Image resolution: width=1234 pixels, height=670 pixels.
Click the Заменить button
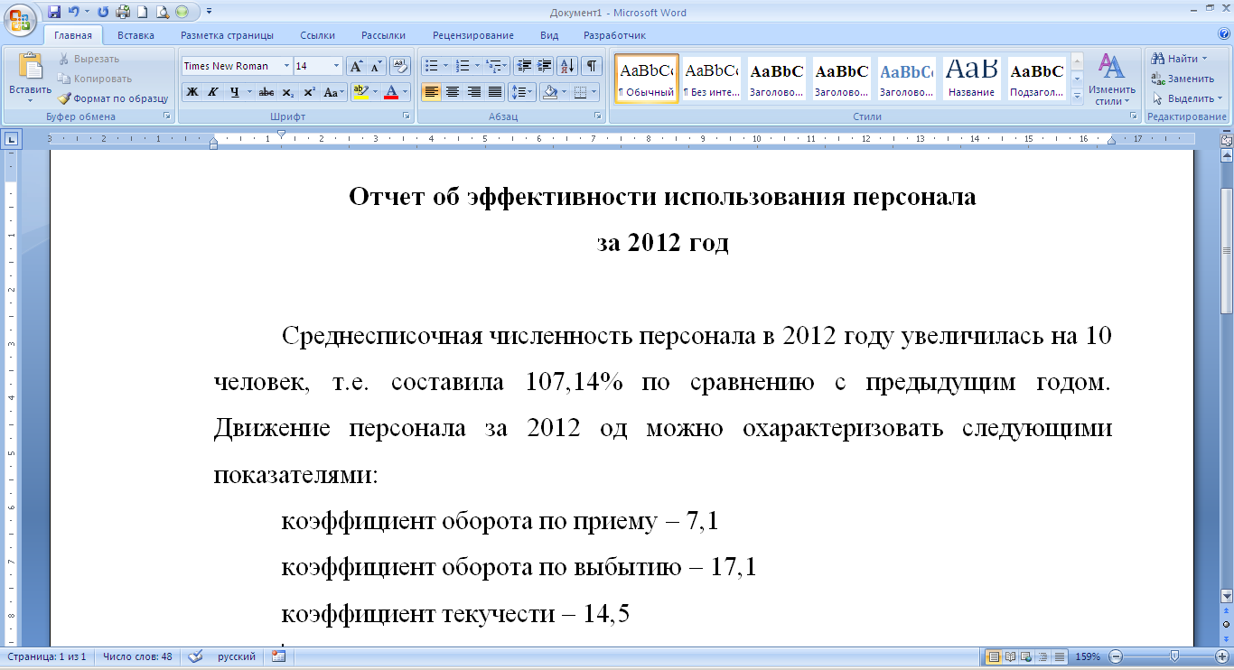pyautogui.click(x=1183, y=79)
